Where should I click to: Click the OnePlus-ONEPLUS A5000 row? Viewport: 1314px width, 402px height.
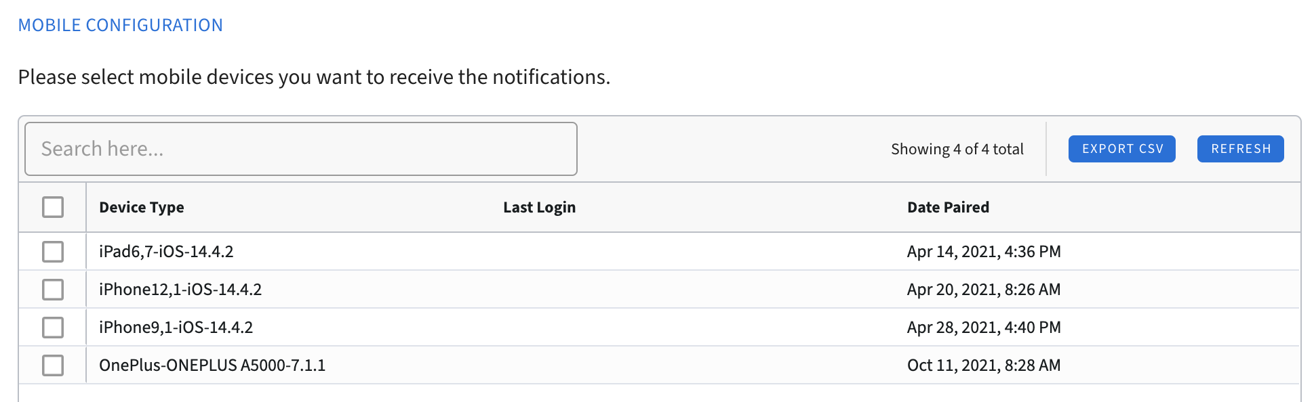(x=475, y=365)
